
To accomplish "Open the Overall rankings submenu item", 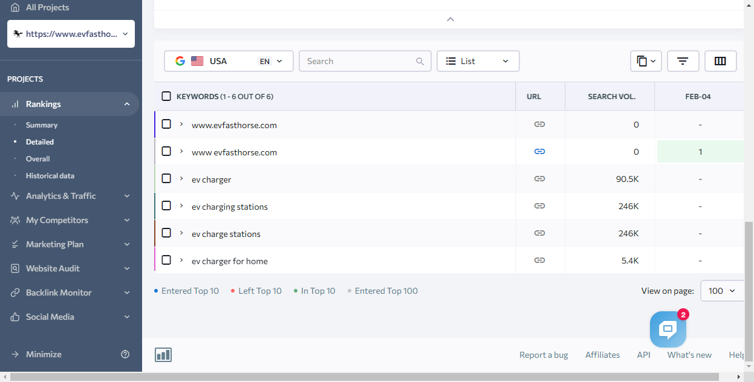I will coord(38,159).
